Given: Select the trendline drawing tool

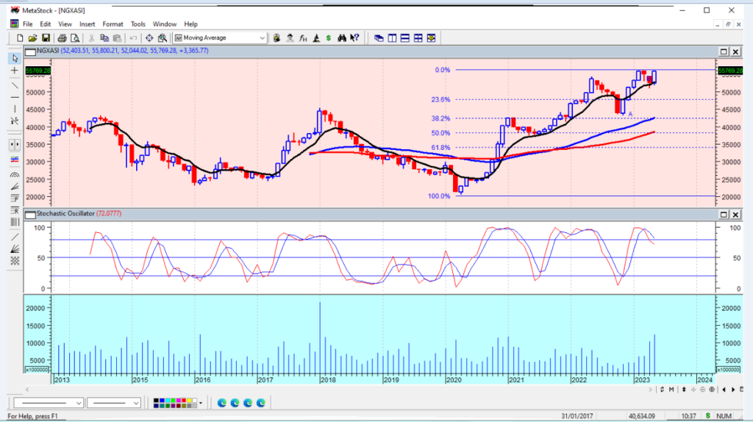Looking at the screenshot, I should (x=14, y=84).
